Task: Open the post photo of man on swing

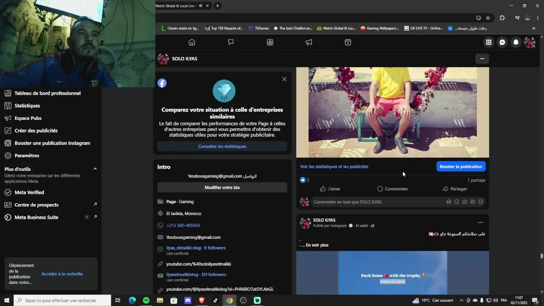Action: [393, 112]
